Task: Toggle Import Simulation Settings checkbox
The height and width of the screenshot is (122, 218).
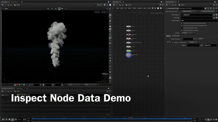Action: click(182, 30)
